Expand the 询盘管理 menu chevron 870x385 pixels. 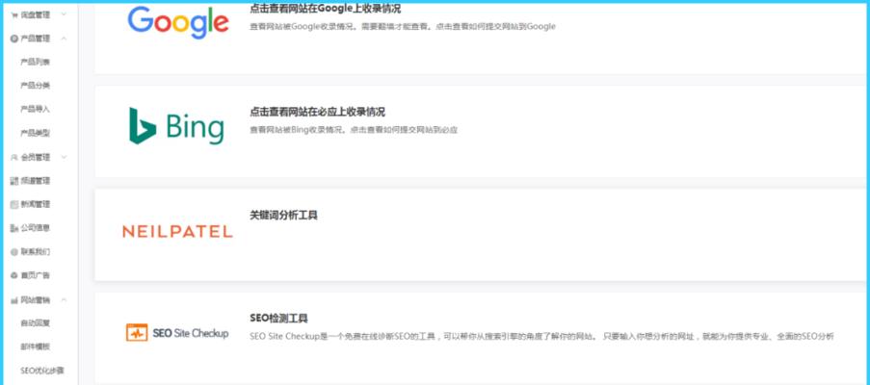(64, 15)
